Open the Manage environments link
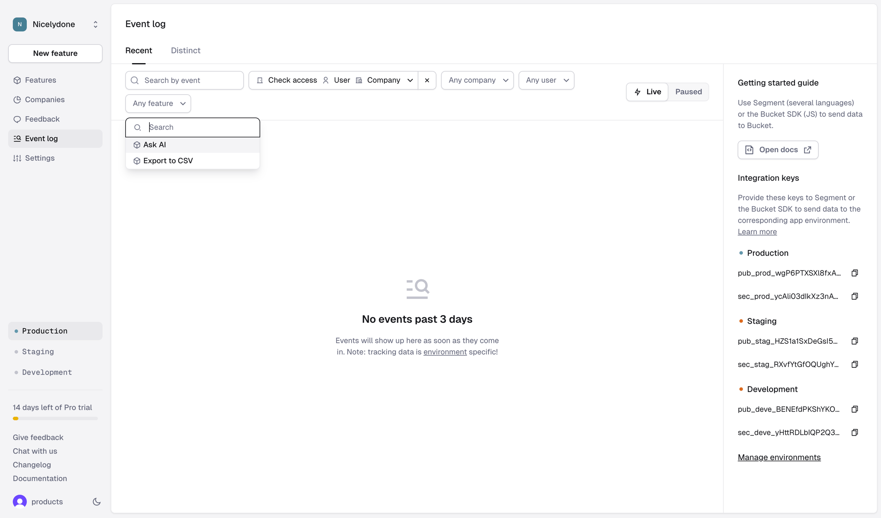Viewport: 881px width, 518px height. 779,457
